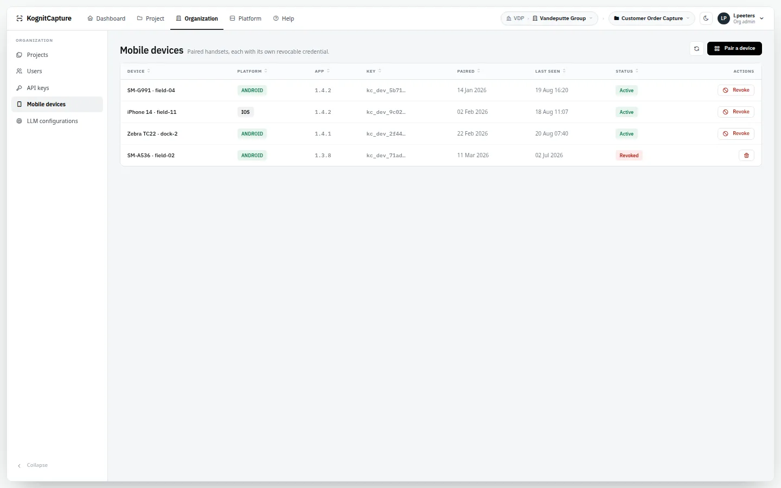
Task: Click the KognitCapture logo
Action: pos(44,18)
